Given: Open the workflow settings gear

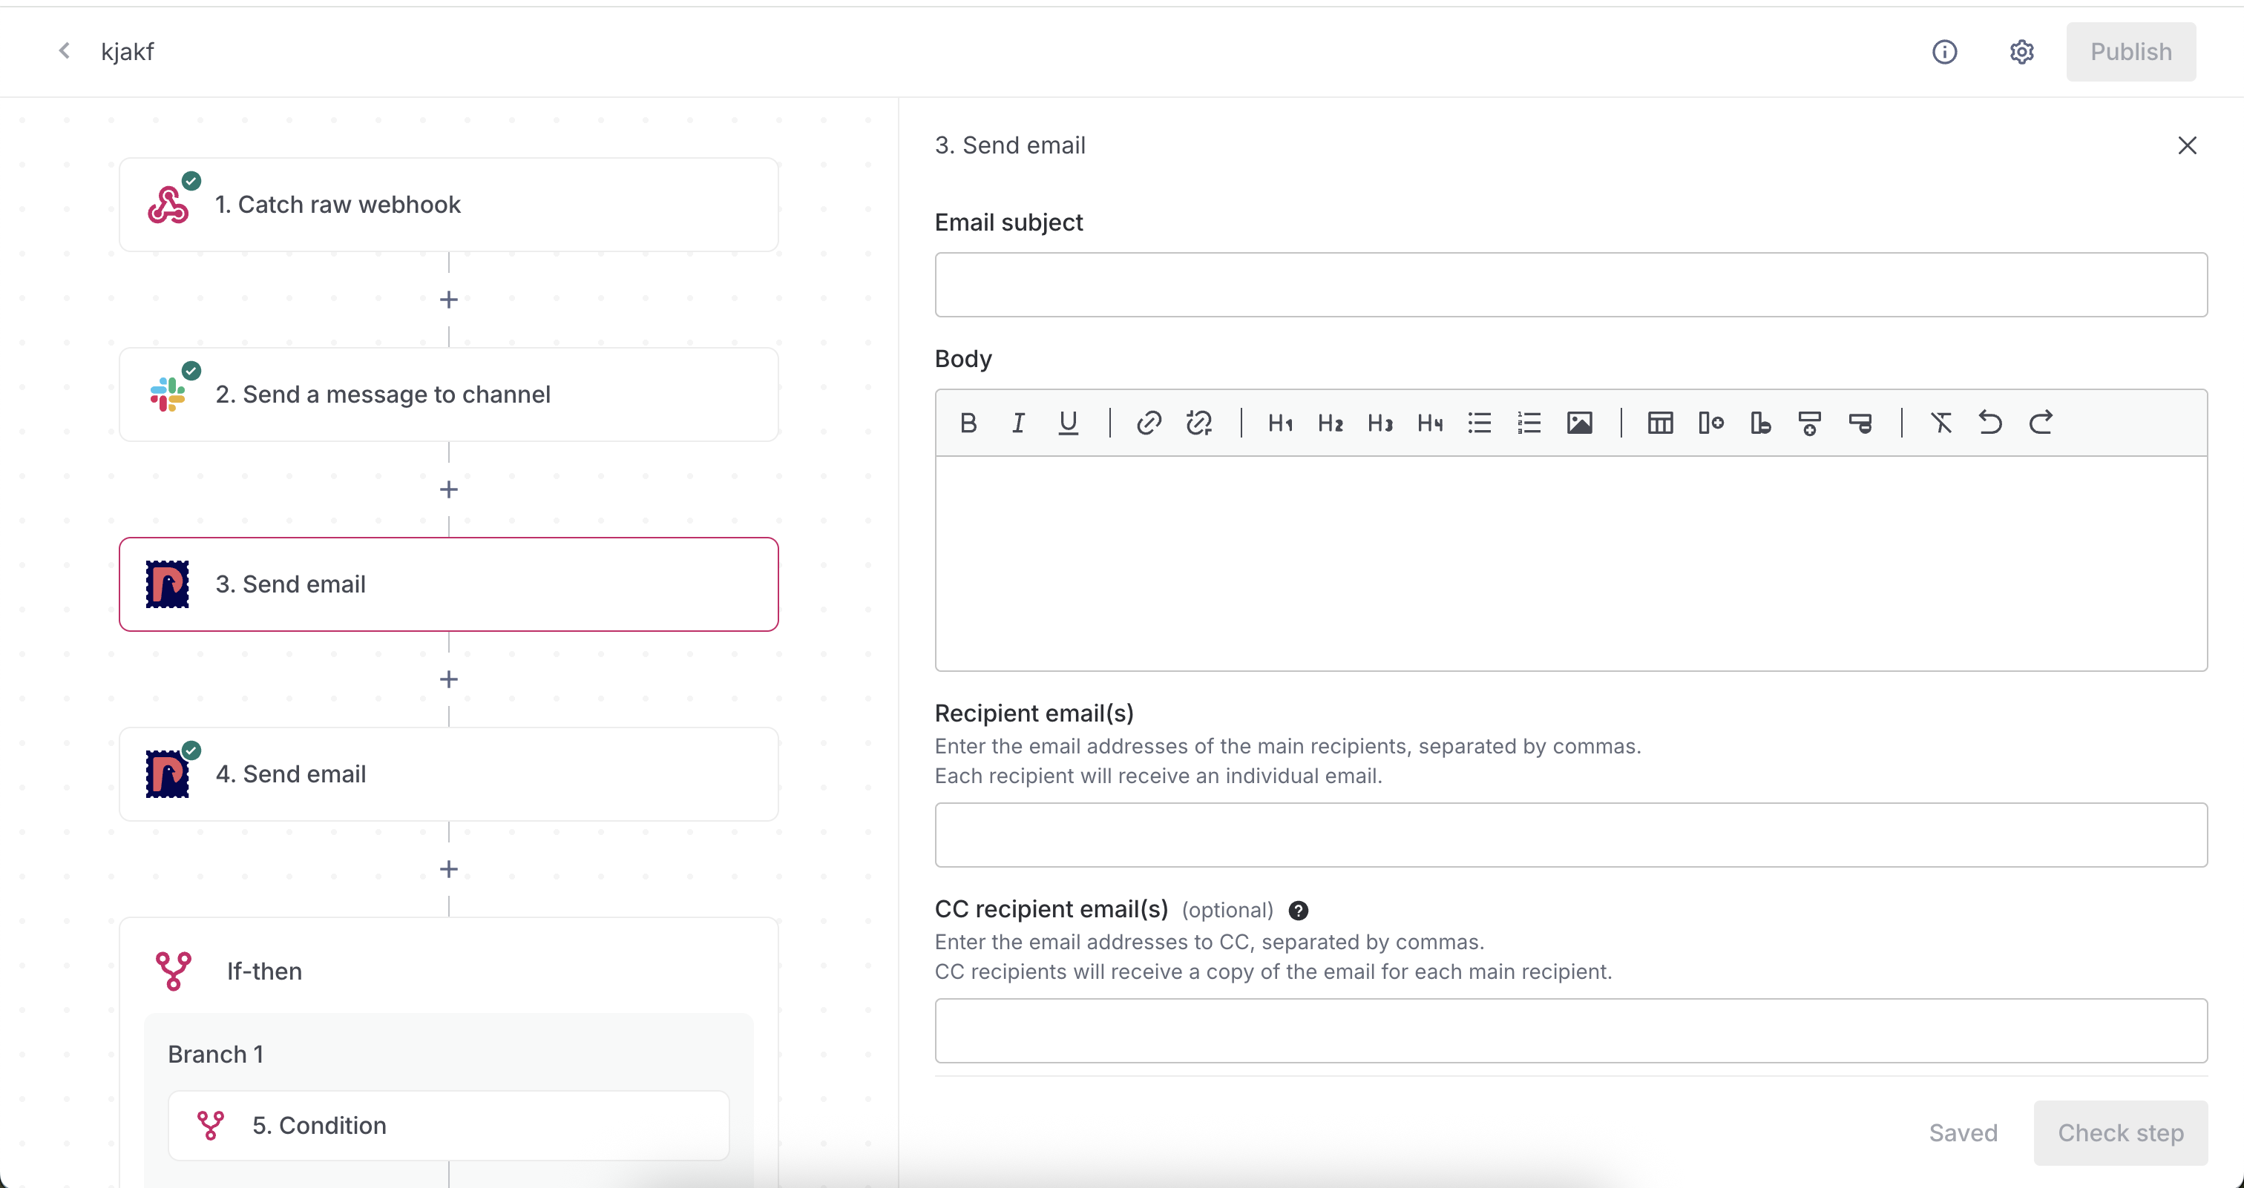Looking at the screenshot, I should 2022,52.
